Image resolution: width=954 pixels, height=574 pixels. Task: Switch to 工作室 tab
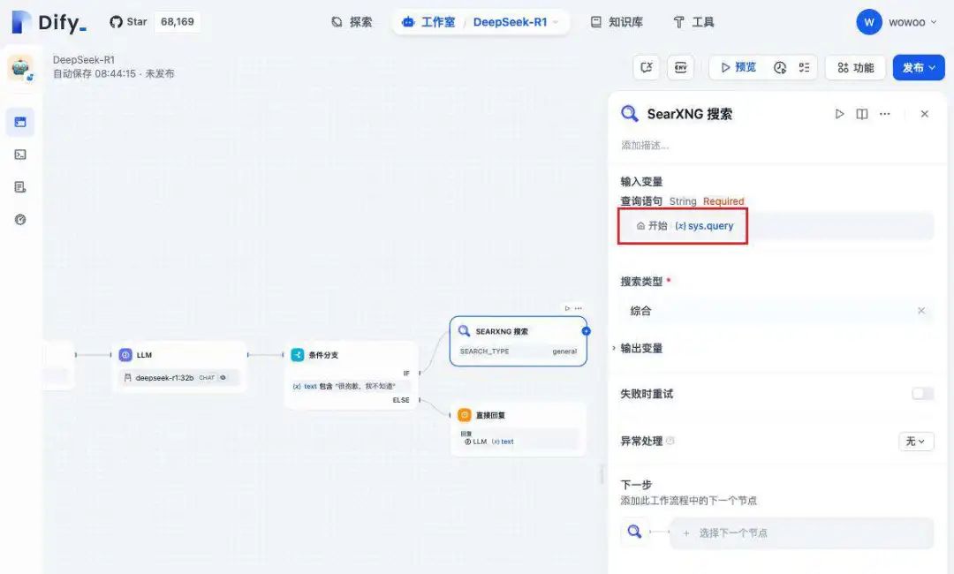pyautogui.click(x=429, y=22)
